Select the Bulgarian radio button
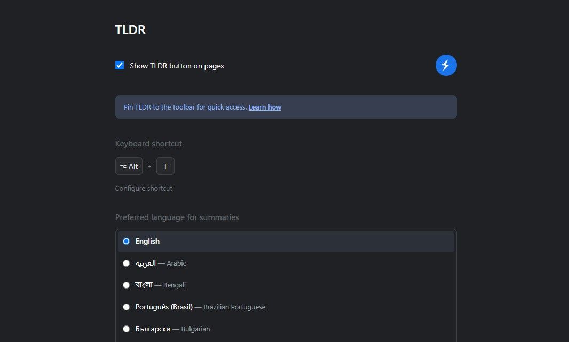Viewport: 569px width, 342px height. pos(126,329)
